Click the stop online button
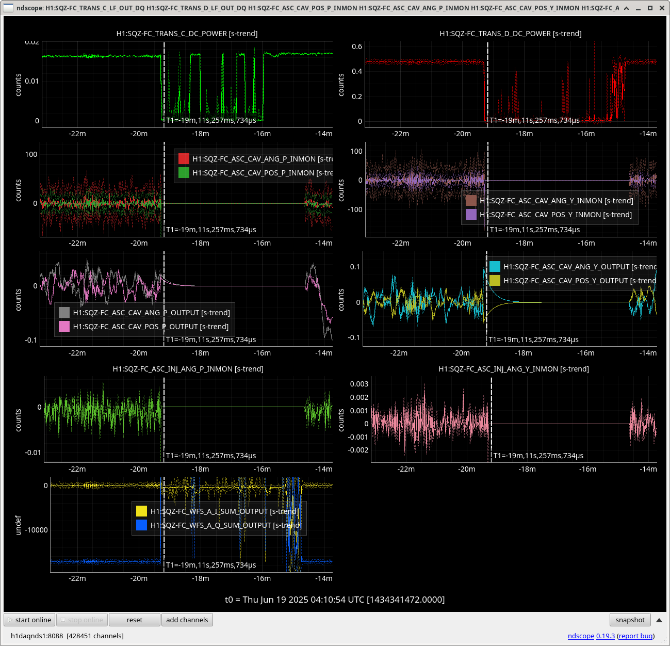 [81, 620]
